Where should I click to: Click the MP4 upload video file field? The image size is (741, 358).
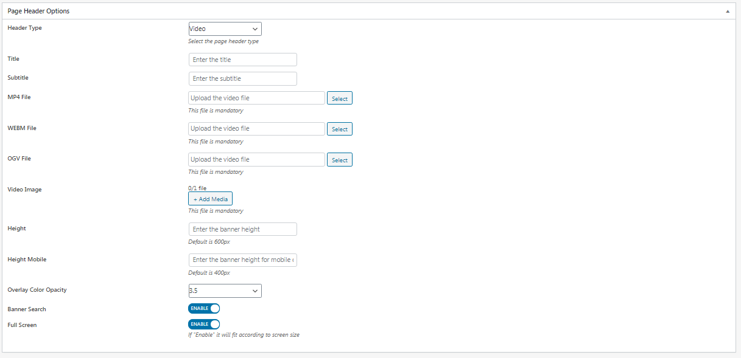pyautogui.click(x=256, y=98)
